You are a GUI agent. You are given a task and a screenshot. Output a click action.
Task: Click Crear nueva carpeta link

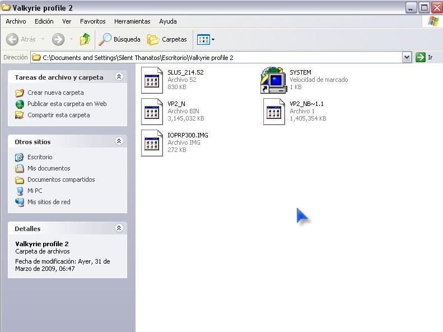point(55,93)
